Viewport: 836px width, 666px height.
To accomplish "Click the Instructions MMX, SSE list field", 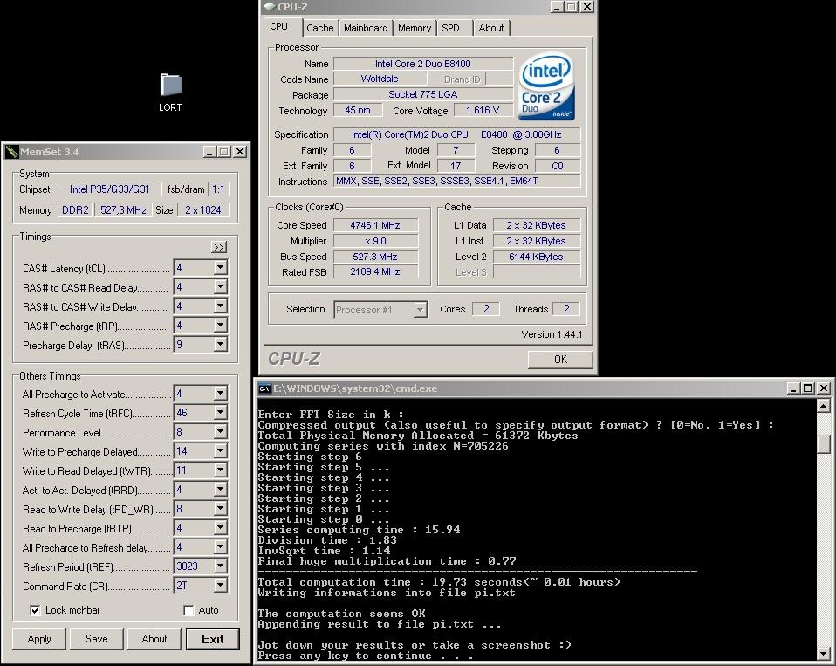I will (457, 181).
